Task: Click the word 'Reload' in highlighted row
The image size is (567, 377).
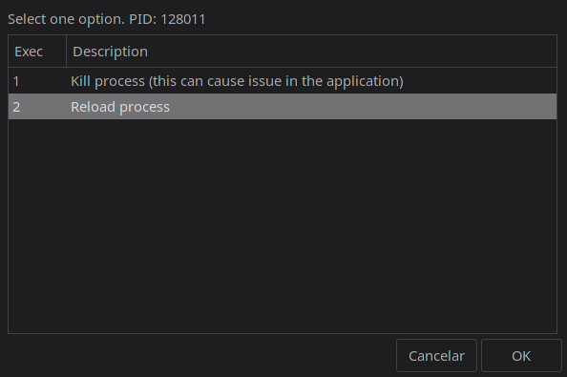Action: tap(93, 107)
